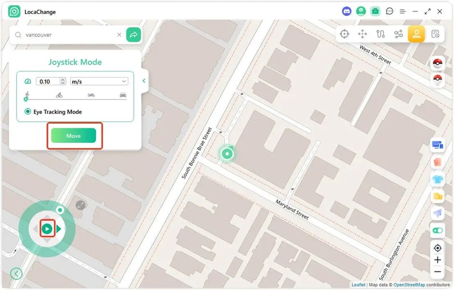Select Teleport Mode crosshair tool
Image resolution: width=454 pixels, height=290 pixels.
344,34
